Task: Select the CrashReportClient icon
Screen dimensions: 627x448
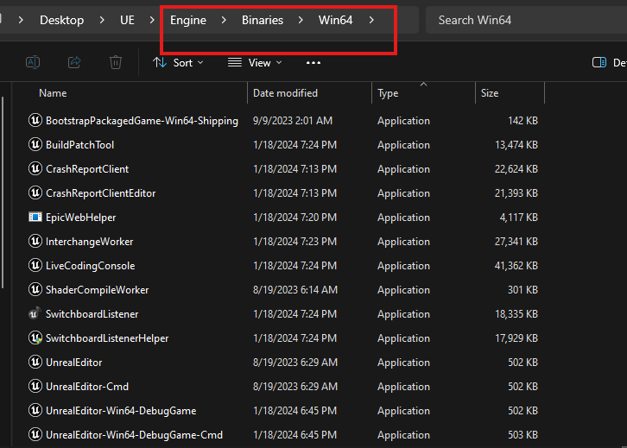Action: 35,169
